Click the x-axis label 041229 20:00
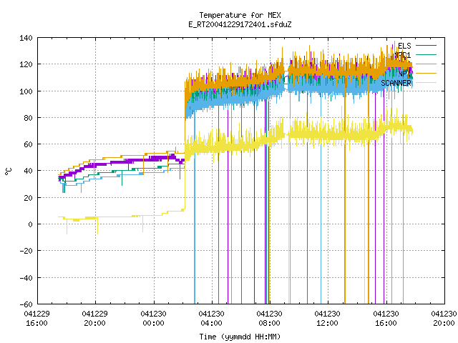 tap(95, 319)
